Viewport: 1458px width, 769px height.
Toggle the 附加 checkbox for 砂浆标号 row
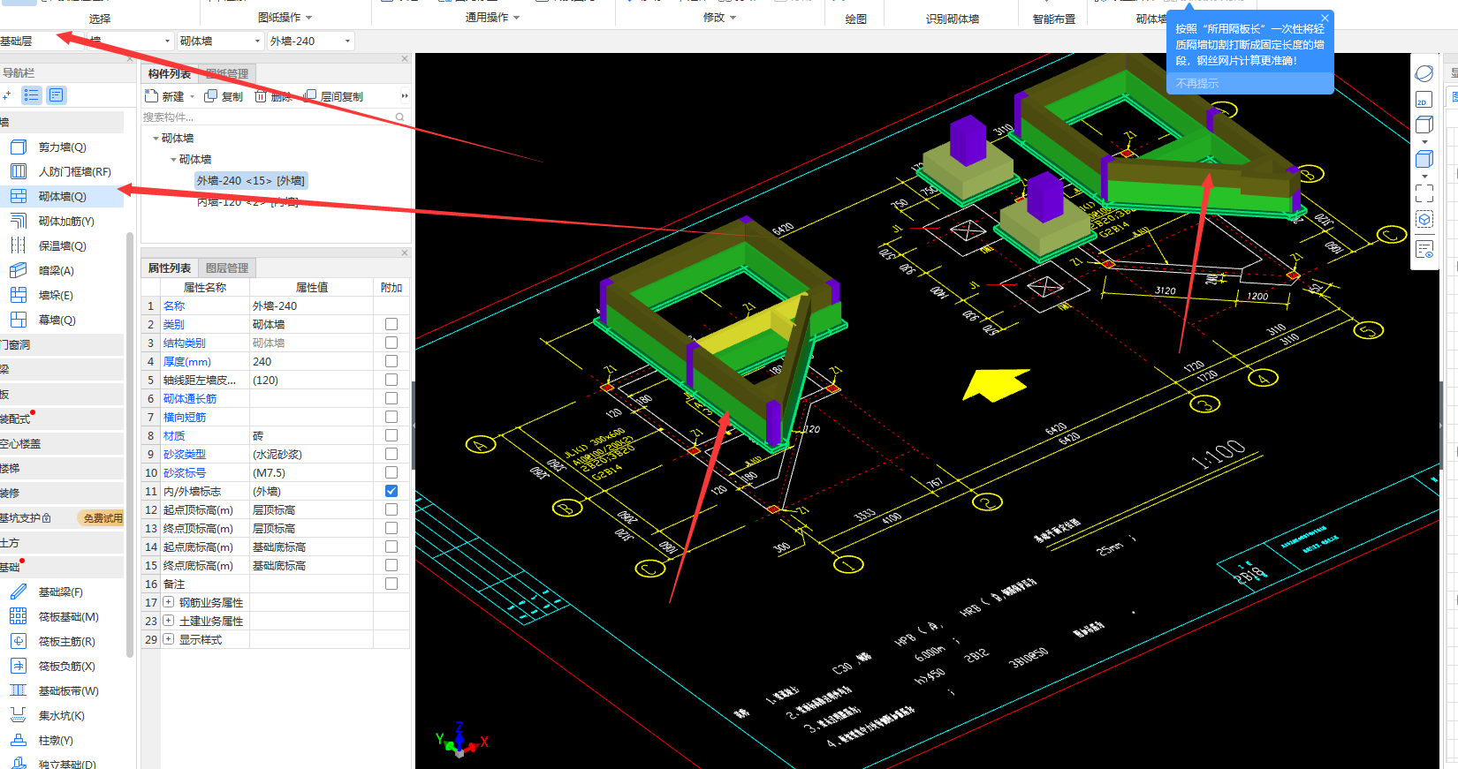pos(391,473)
